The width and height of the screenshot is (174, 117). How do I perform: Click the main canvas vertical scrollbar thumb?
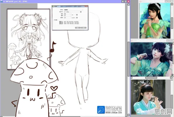(128, 59)
